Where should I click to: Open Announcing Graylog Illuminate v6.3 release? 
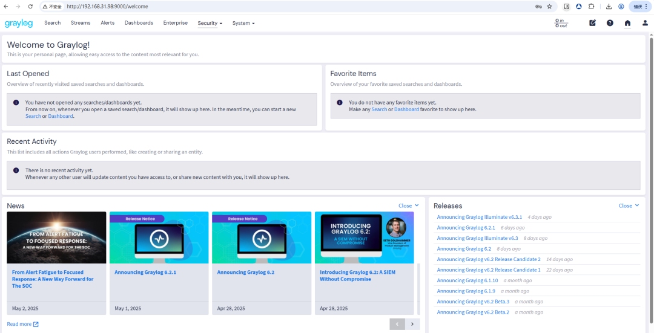point(477,238)
